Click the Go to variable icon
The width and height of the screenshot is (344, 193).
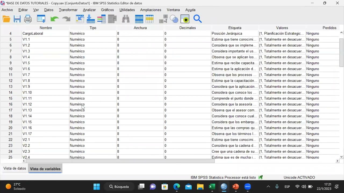(x=91, y=19)
